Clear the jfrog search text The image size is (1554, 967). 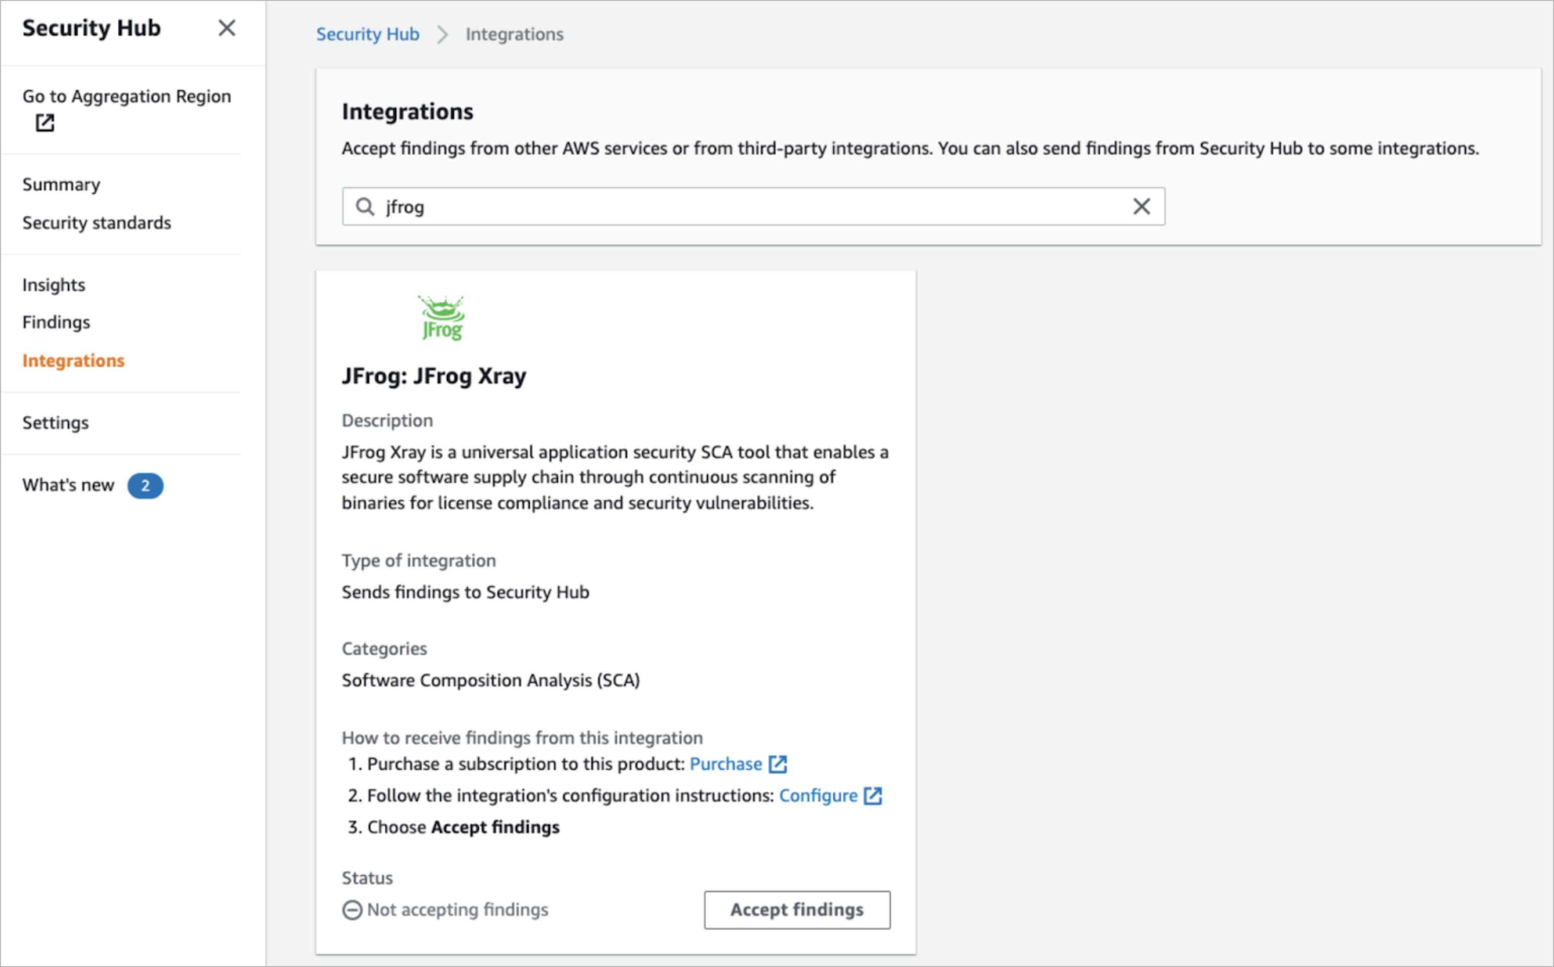pyautogui.click(x=1141, y=207)
